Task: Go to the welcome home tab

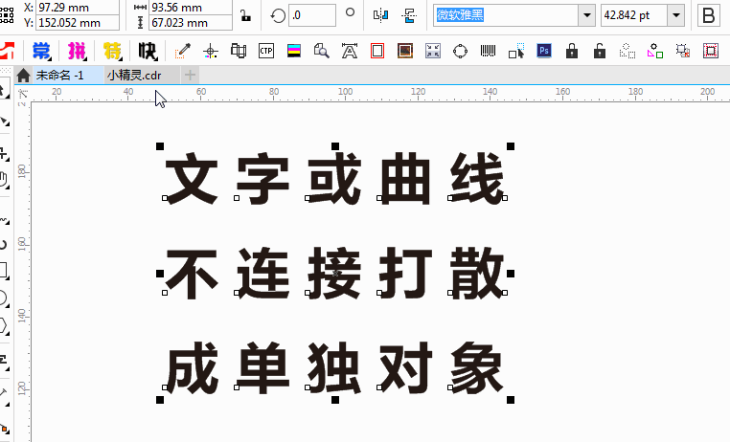Action: (x=23, y=76)
